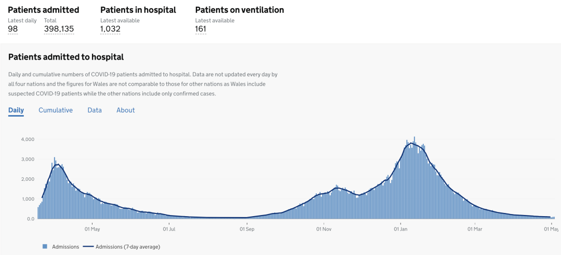Click the Admissions legend square icon
Screen dimensions: 561x255
(45, 246)
